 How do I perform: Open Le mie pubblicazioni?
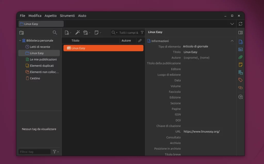[43, 59]
